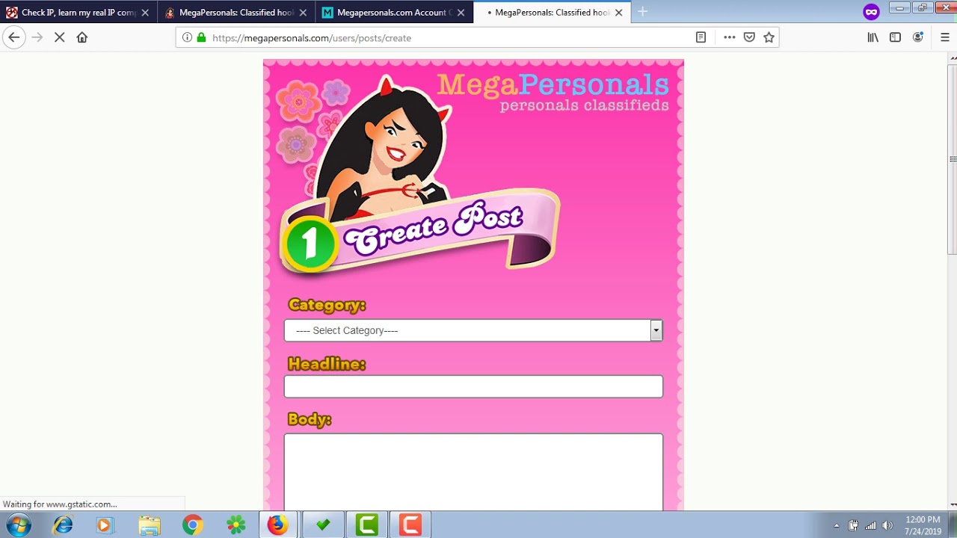Open File Explorer from taskbar
957x538 pixels.
(x=149, y=525)
